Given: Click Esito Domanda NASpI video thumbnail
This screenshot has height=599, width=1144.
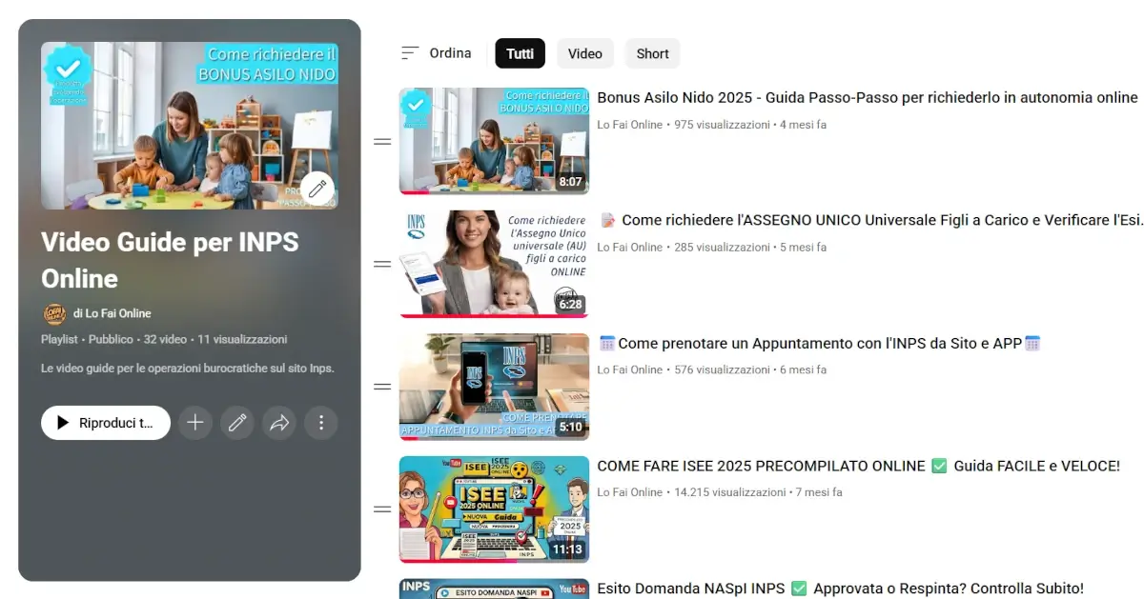Looking at the screenshot, I should point(494,589).
